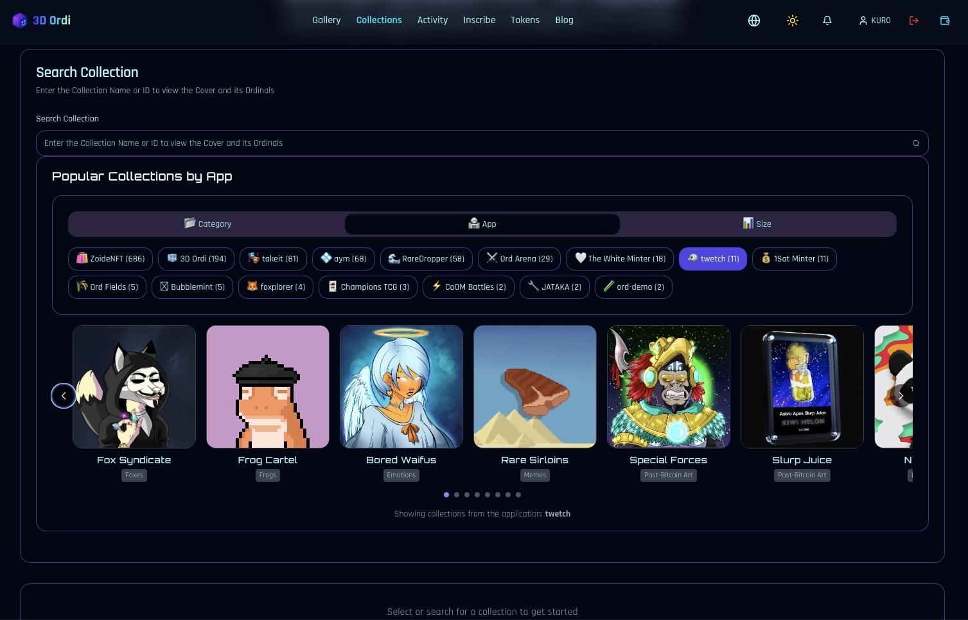The width and height of the screenshot is (968, 620).
Task: Filter by Champions TCG (3)
Action: click(x=368, y=287)
